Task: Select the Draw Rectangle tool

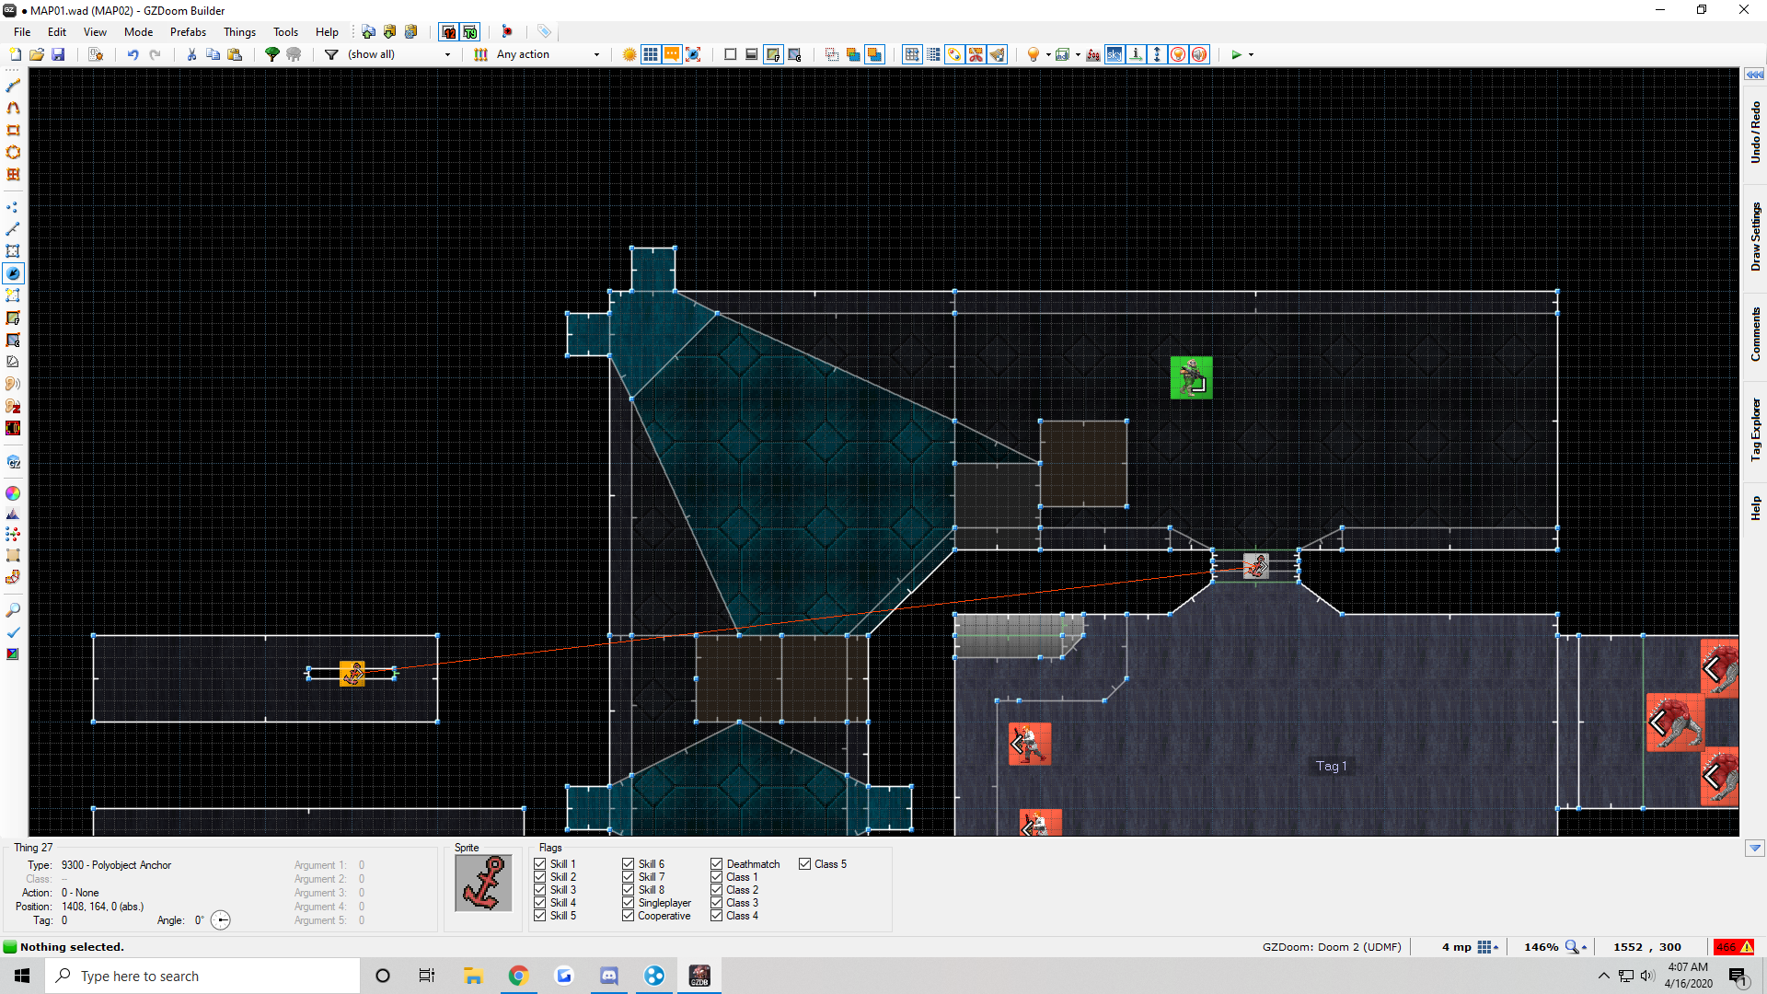Action: pos(13,130)
